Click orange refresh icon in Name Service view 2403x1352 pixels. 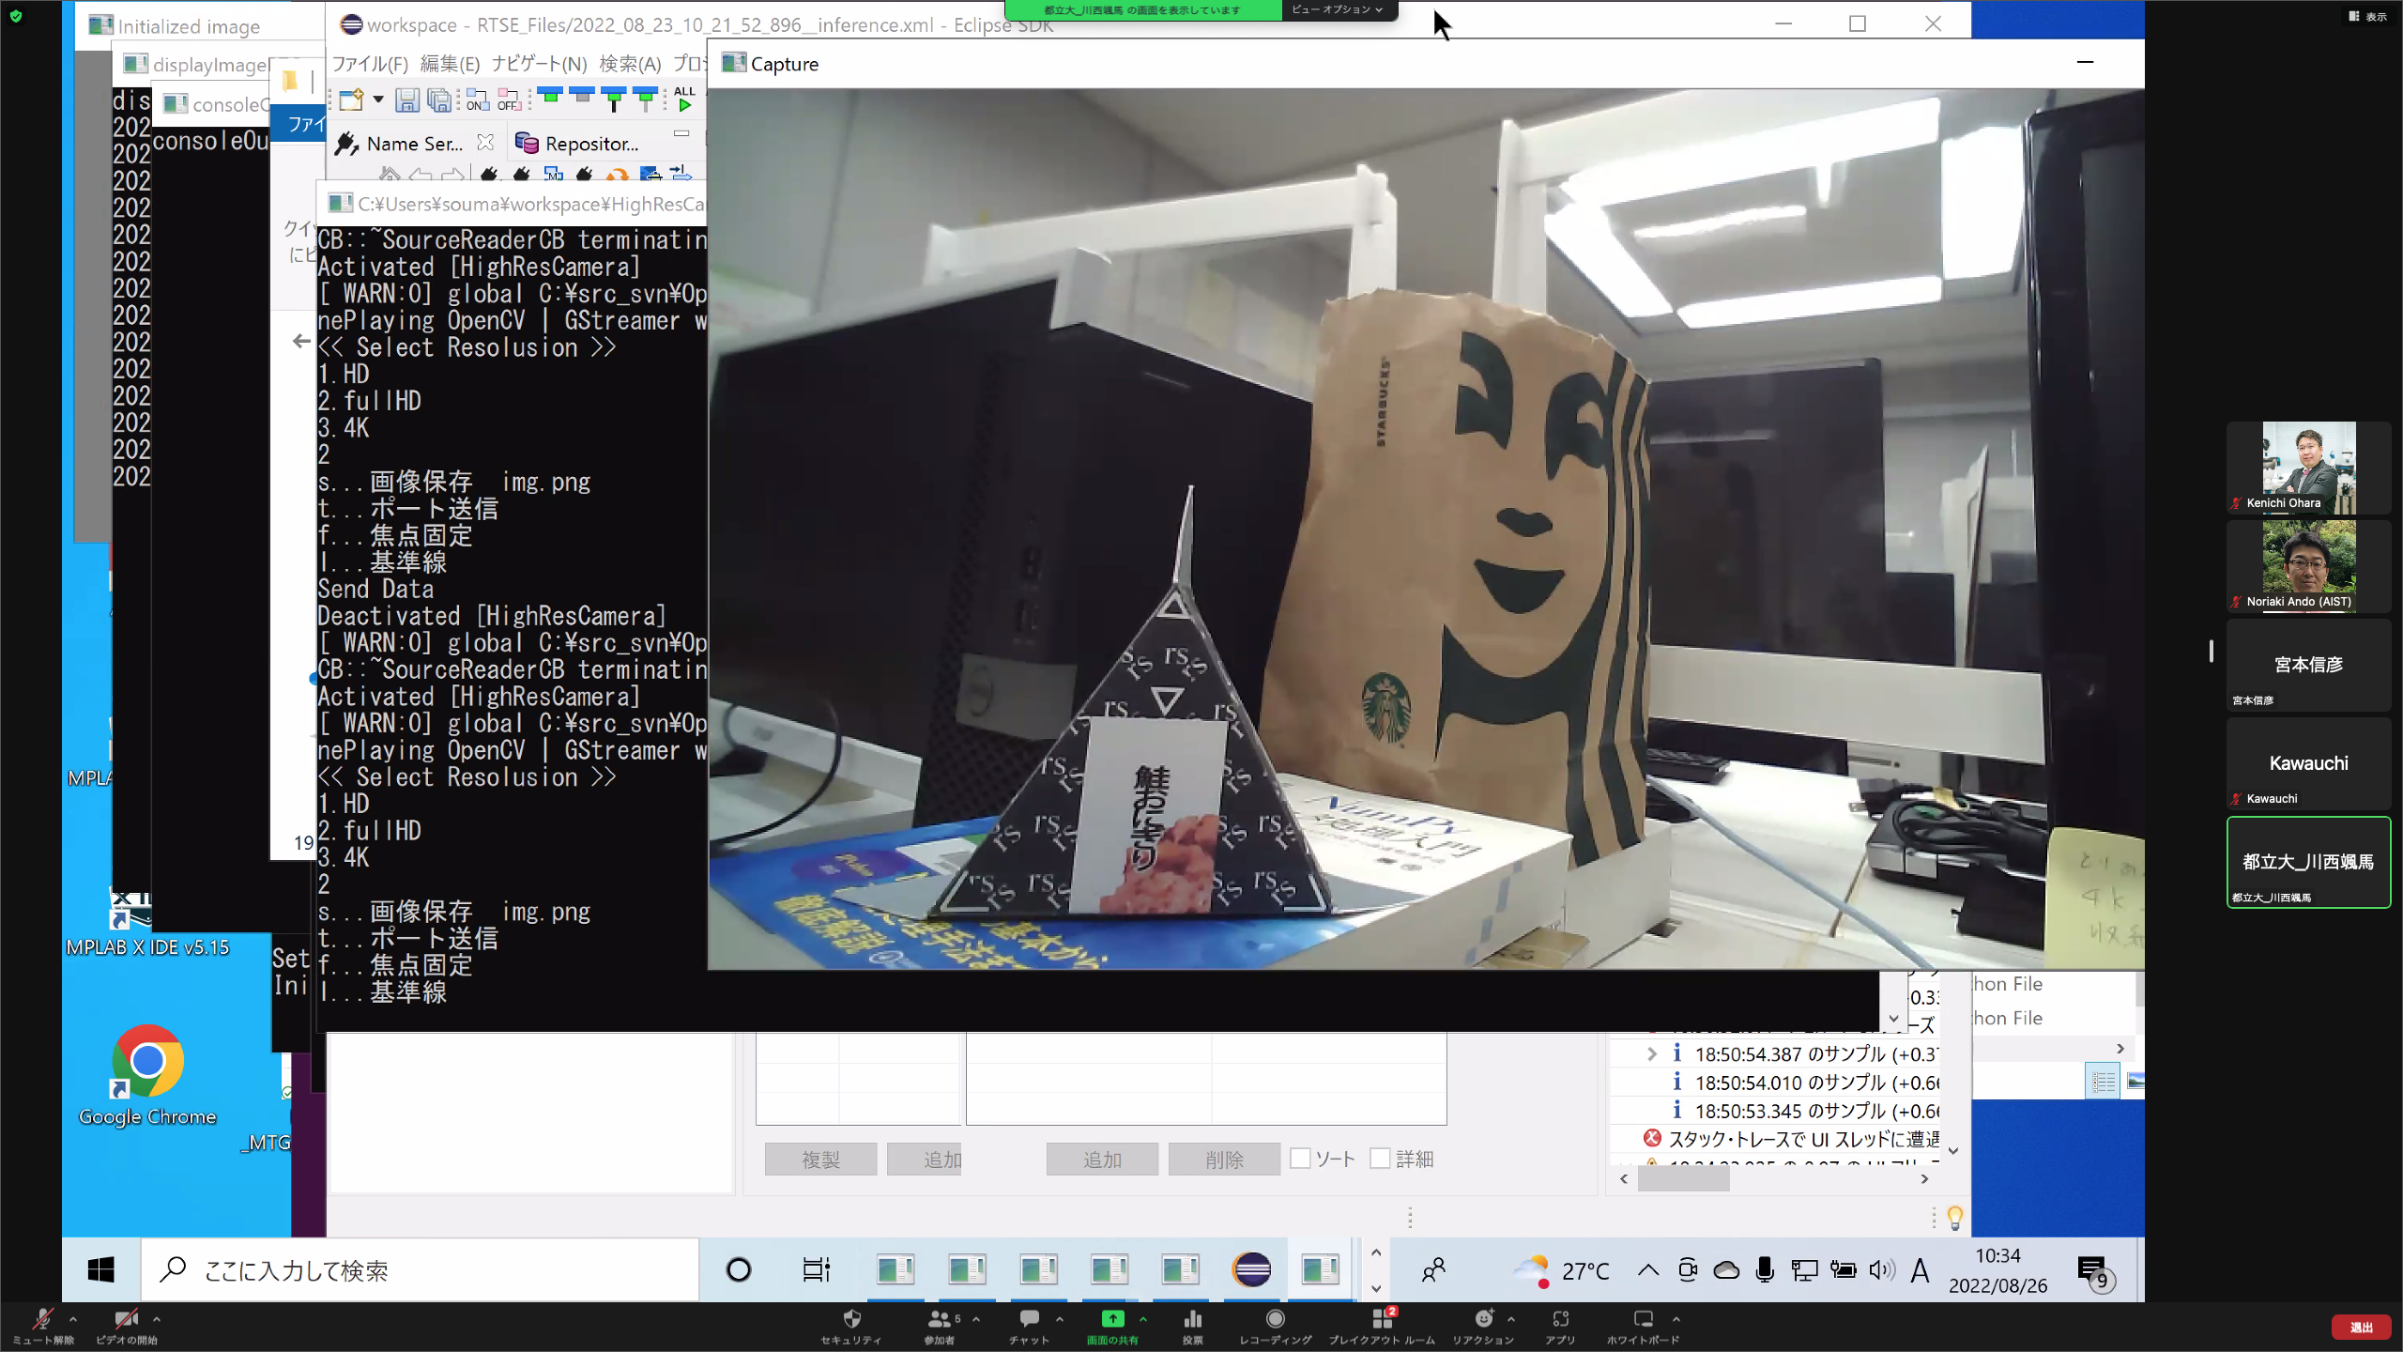point(617,175)
